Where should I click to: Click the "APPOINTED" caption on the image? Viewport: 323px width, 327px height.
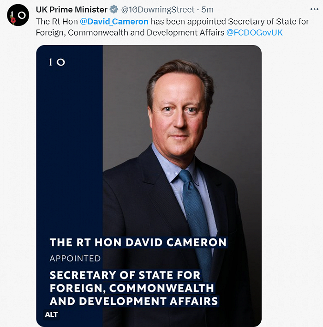point(75,258)
